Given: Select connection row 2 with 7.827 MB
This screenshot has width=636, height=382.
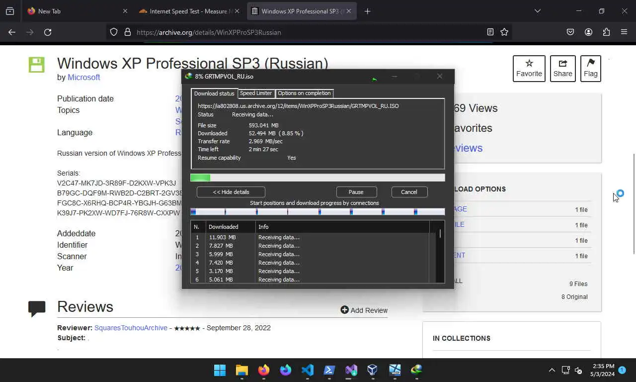Looking at the screenshot, I should (x=311, y=246).
